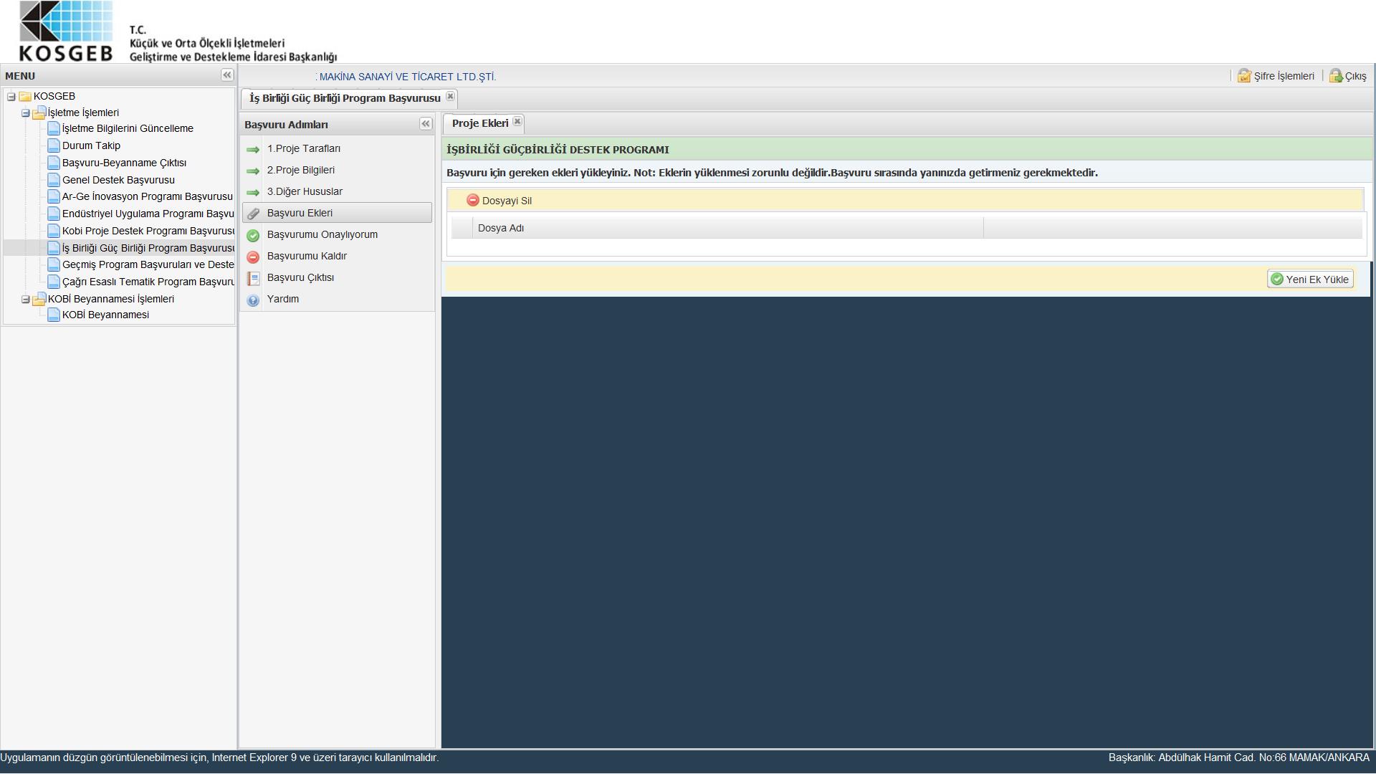The image size is (1376, 774).
Task: Click the document icon beside Başvuru Çıktısı
Action: click(253, 278)
